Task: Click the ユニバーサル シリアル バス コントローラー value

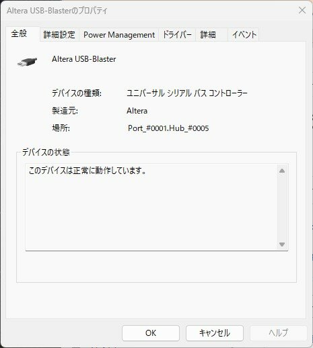Action: (x=187, y=93)
